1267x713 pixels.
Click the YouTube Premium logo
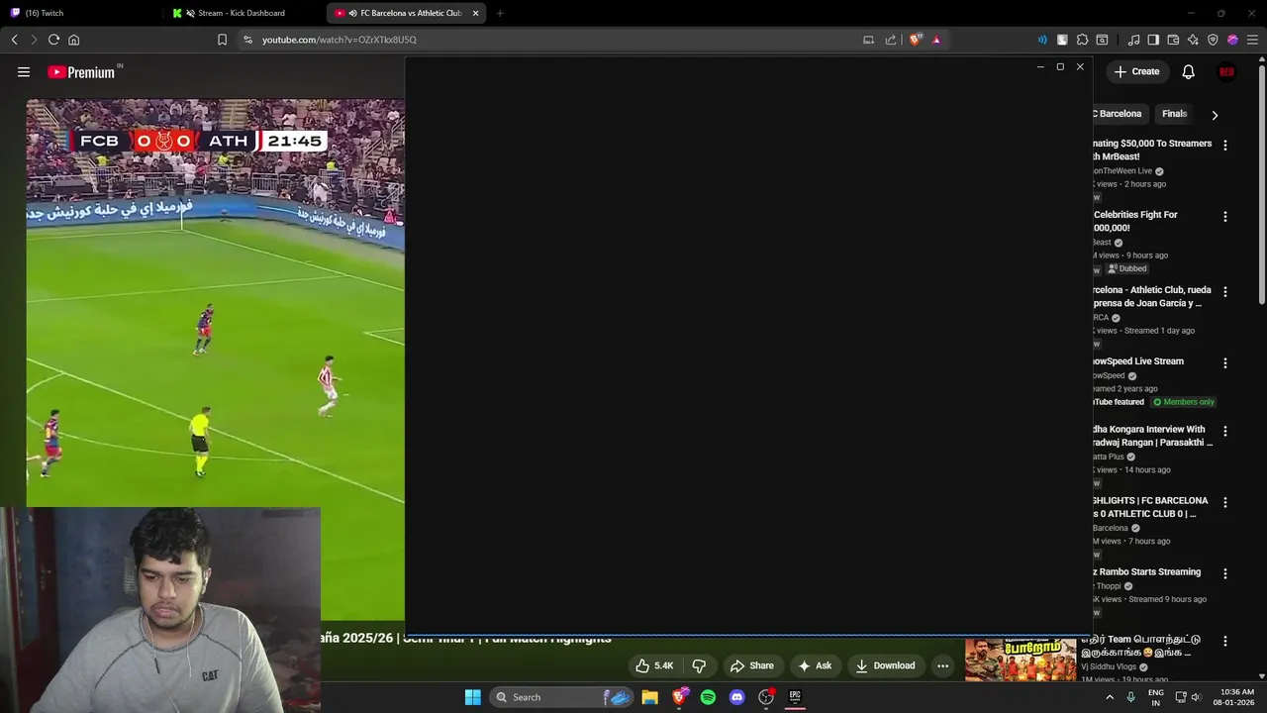81,72
